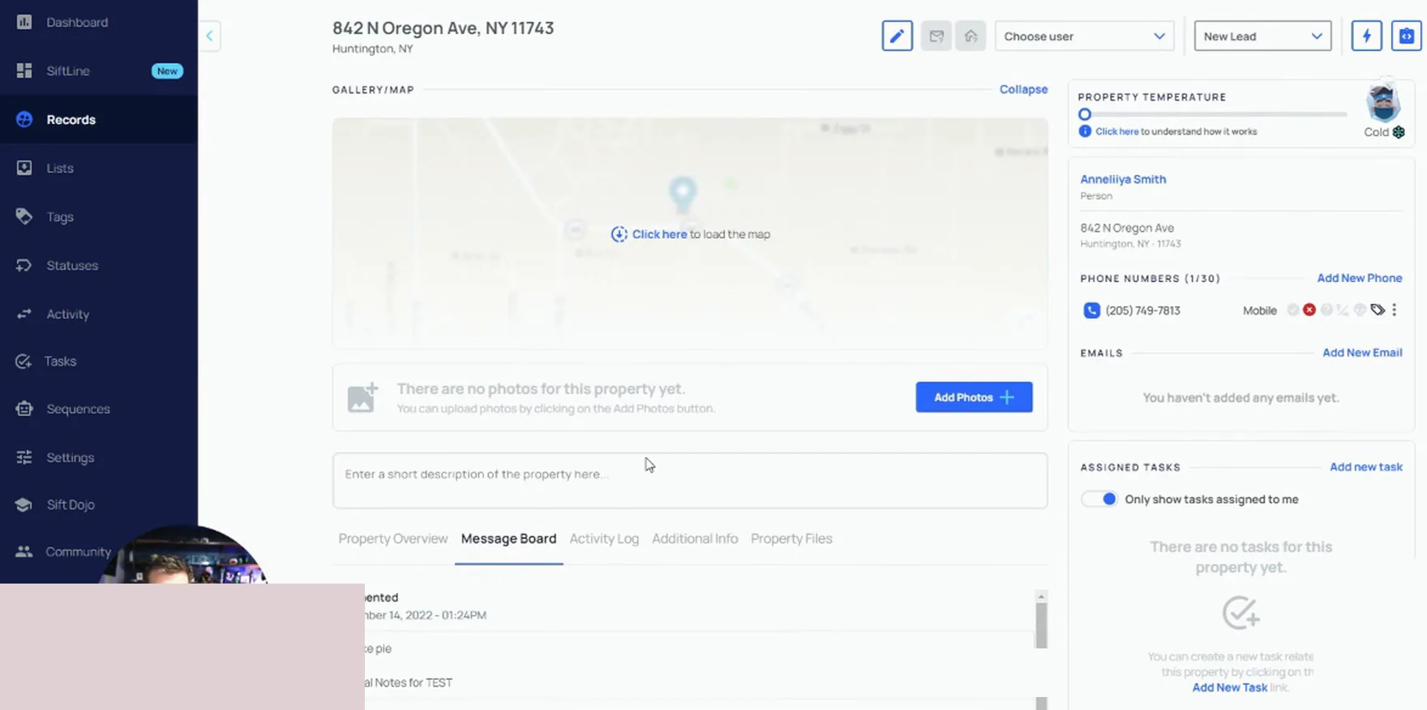The height and width of the screenshot is (710, 1427).
Task: Click the Add new task link
Action: [1366, 467]
